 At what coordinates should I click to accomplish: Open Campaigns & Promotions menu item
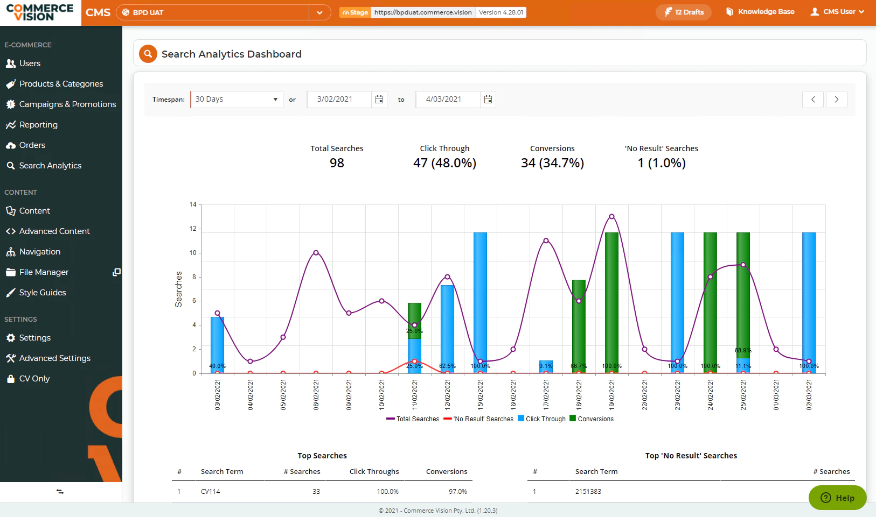[61, 104]
